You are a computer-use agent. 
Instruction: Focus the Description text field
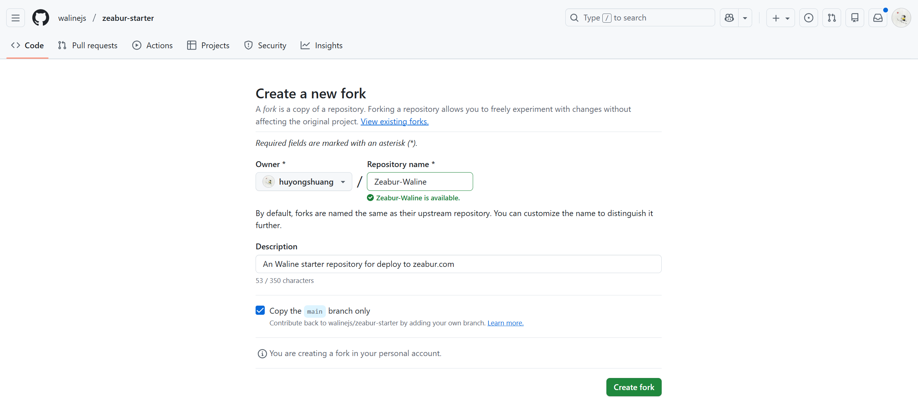point(458,264)
